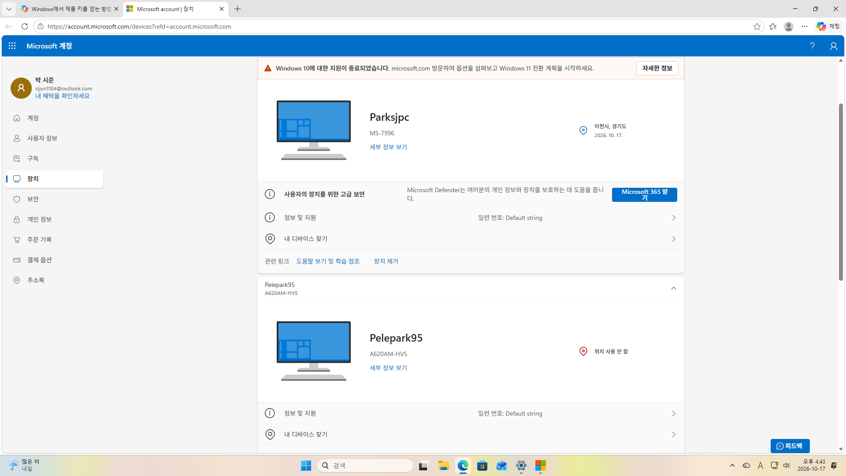Open Microsoft Store from taskbar
Viewport: 846px width, 476px height.
pyautogui.click(x=482, y=465)
